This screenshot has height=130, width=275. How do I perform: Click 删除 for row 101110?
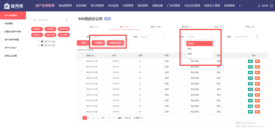click(257, 67)
